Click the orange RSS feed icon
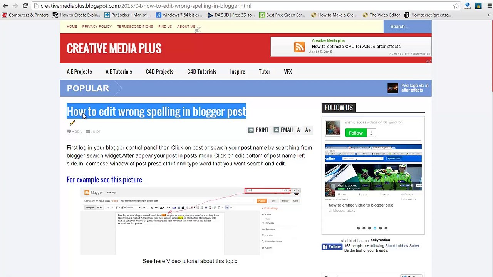The height and width of the screenshot is (277, 493). click(299, 47)
